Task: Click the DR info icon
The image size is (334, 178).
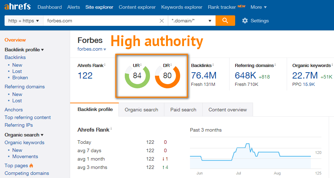Action: [x=171, y=65]
